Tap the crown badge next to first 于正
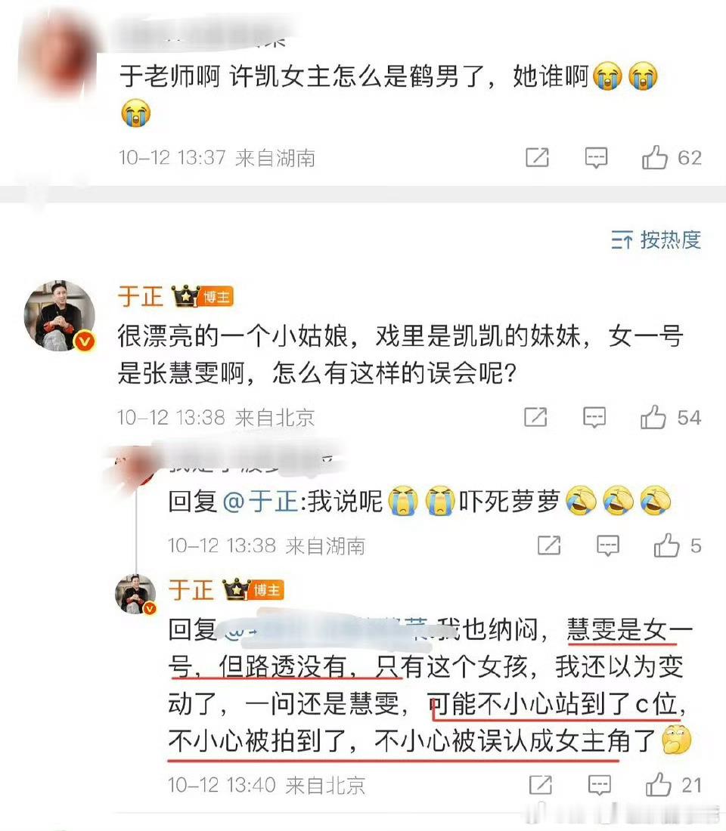This screenshot has height=831, width=726. [185, 296]
